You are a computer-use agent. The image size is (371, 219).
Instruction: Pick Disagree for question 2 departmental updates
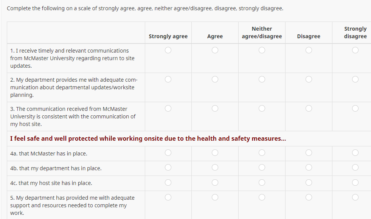(x=309, y=79)
